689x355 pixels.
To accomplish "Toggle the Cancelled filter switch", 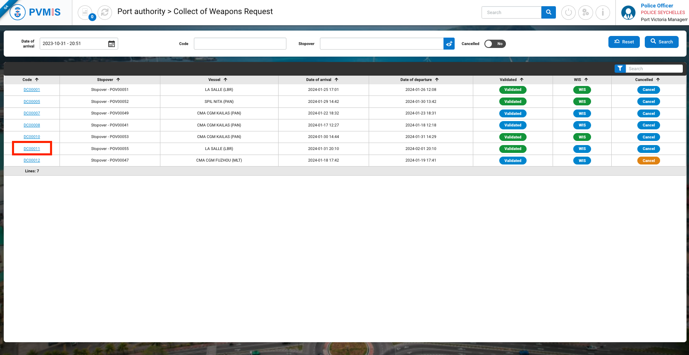I will point(495,44).
